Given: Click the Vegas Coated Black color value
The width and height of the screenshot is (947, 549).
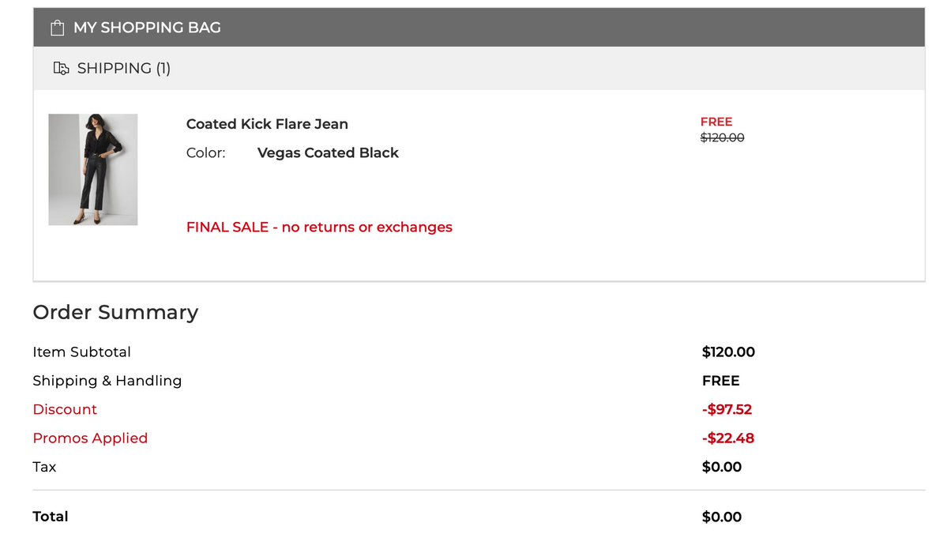Looking at the screenshot, I should [328, 153].
